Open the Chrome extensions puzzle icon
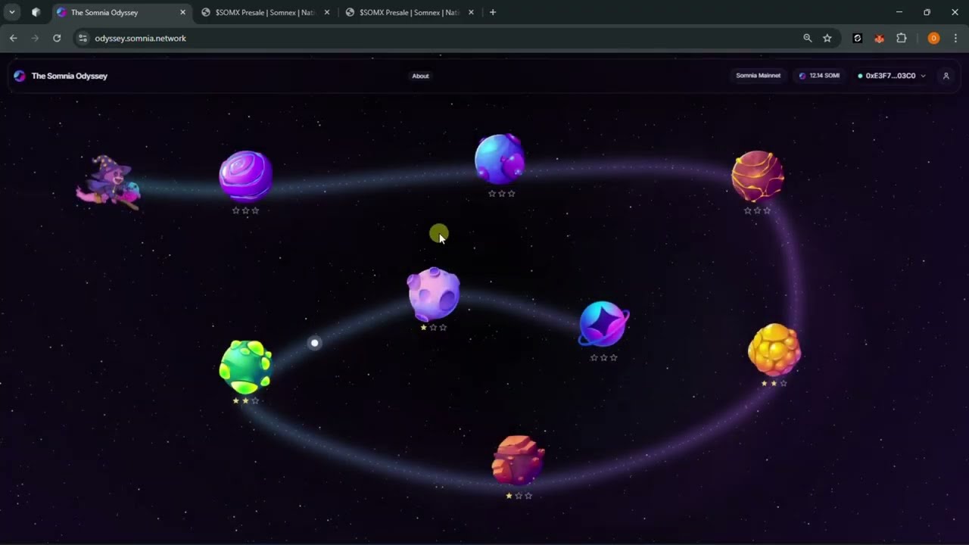Viewport: 969px width, 545px height. [901, 38]
